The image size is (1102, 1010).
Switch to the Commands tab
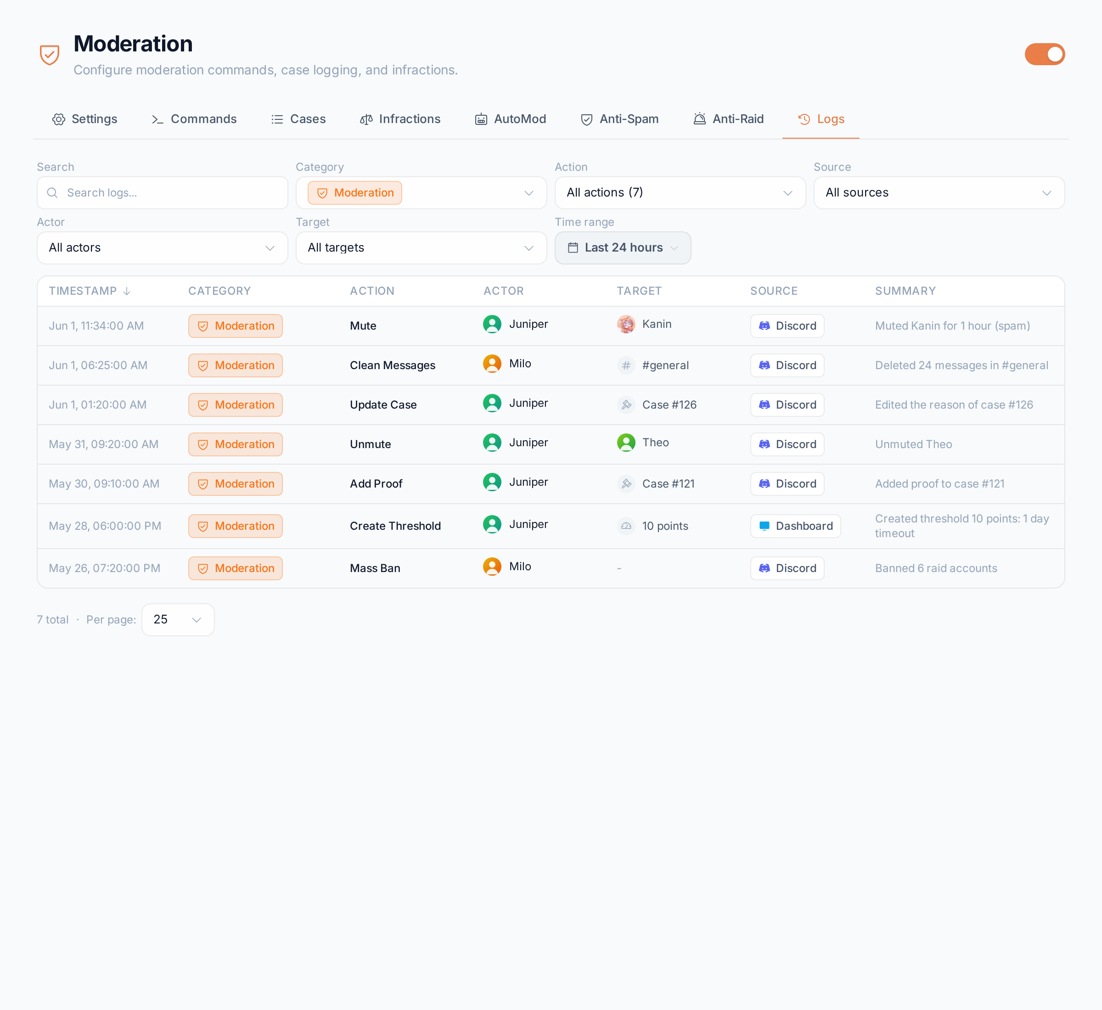point(194,119)
